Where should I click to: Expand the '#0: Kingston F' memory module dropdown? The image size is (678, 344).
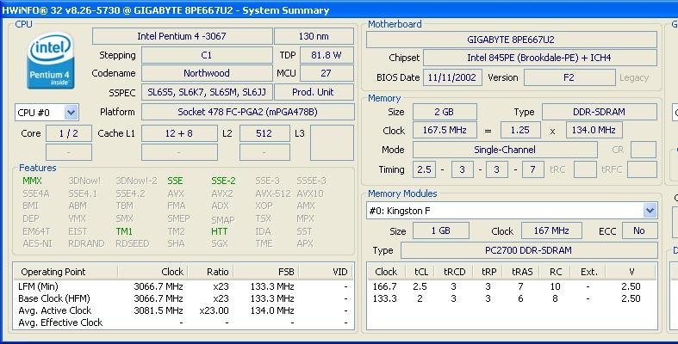coord(650,211)
